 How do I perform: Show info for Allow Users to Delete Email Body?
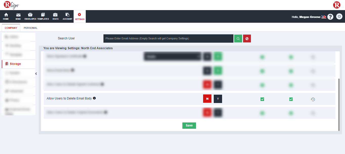pyautogui.click(x=94, y=98)
